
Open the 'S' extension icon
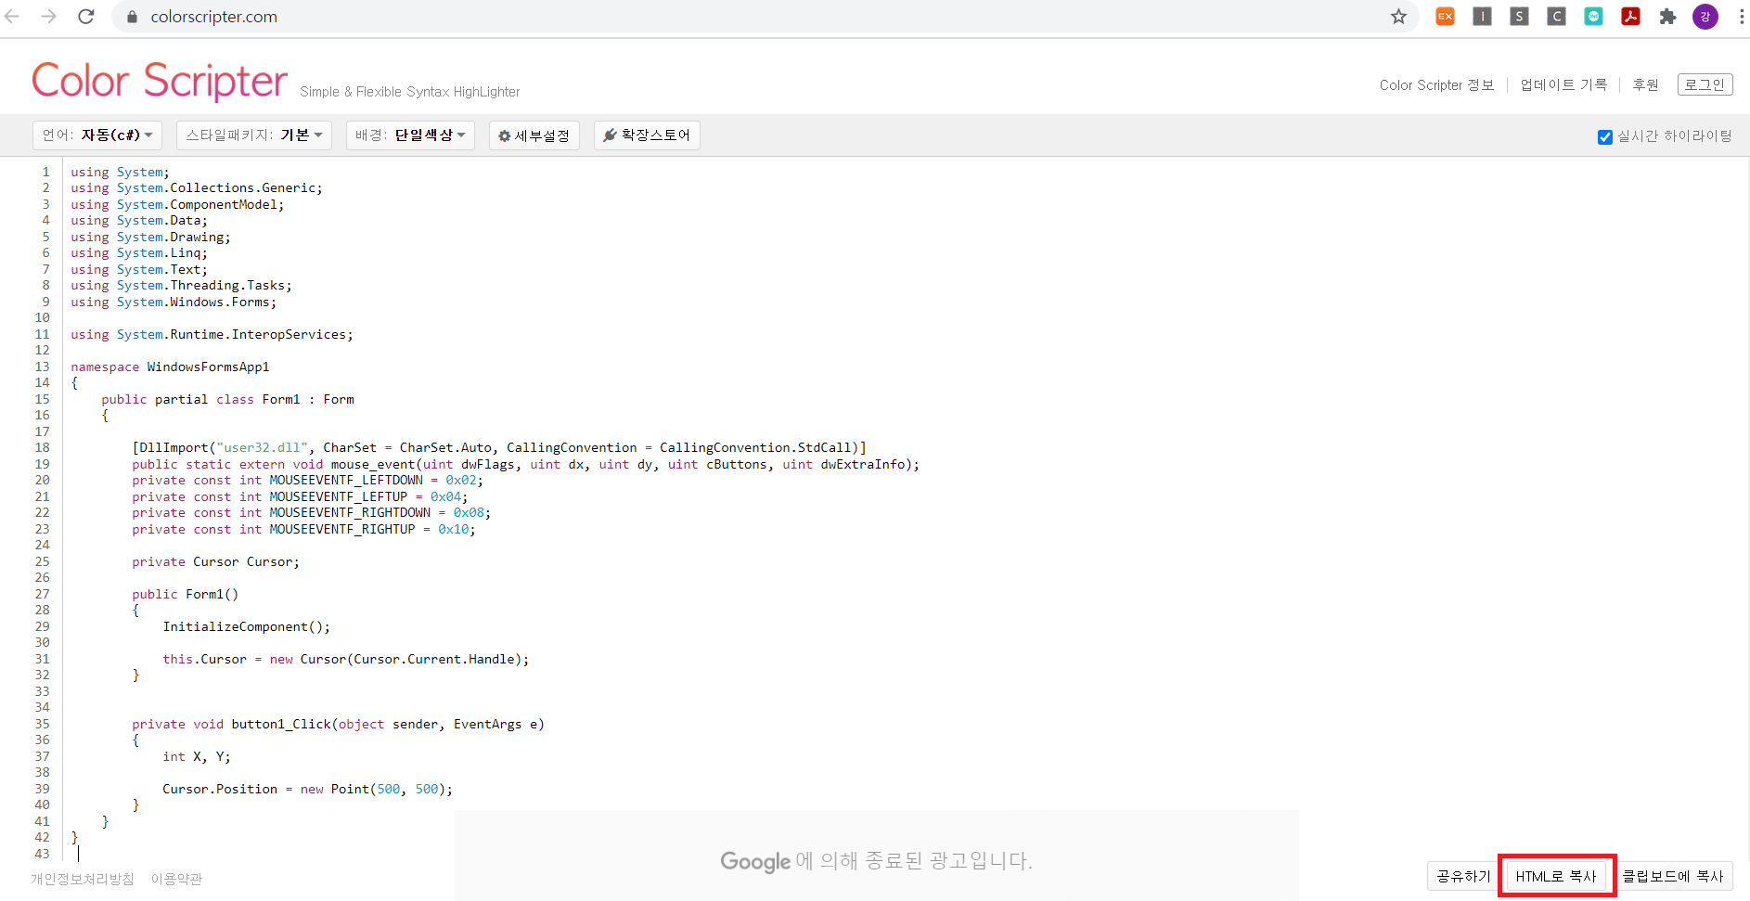click(x=1519, y=17)
